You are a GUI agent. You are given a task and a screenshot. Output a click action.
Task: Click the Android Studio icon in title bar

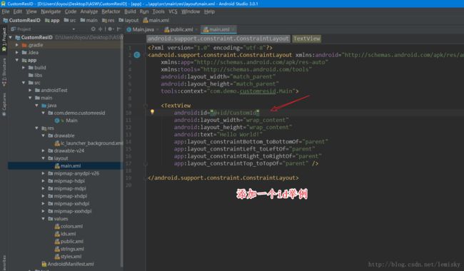pos(3,4)
